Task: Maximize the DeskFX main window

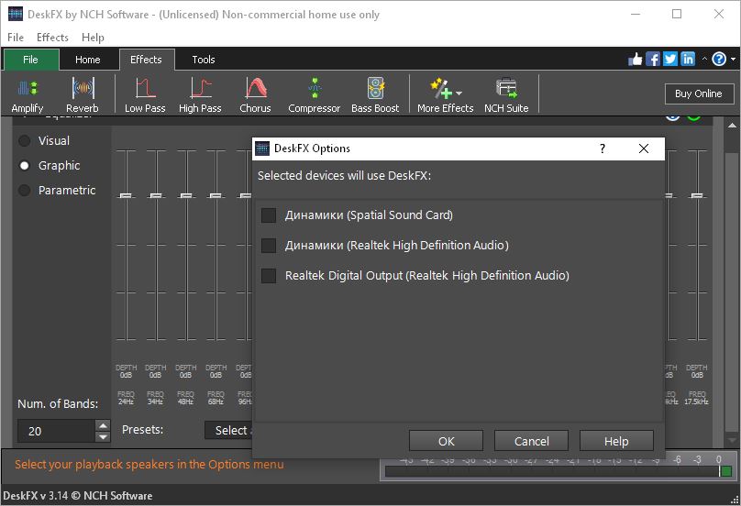Action: pos(677,14)
